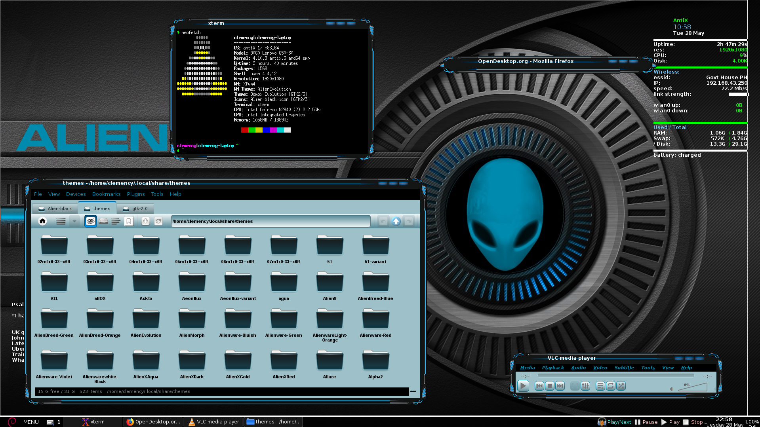Open the status bar three-dots menu
This screenshot has height=427, width=760.
[413, 391]
